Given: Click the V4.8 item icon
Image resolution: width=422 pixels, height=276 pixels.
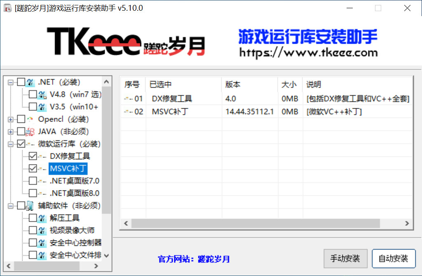Looking at the screenshot, I should (42, 95).
